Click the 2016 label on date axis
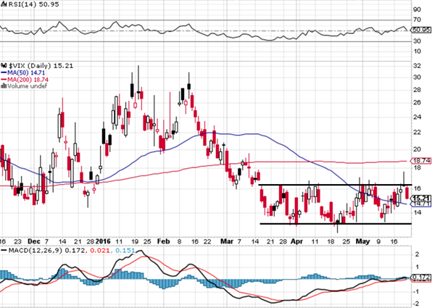Image resolution: width=432 pixels, height=308 pixels. 103,241
